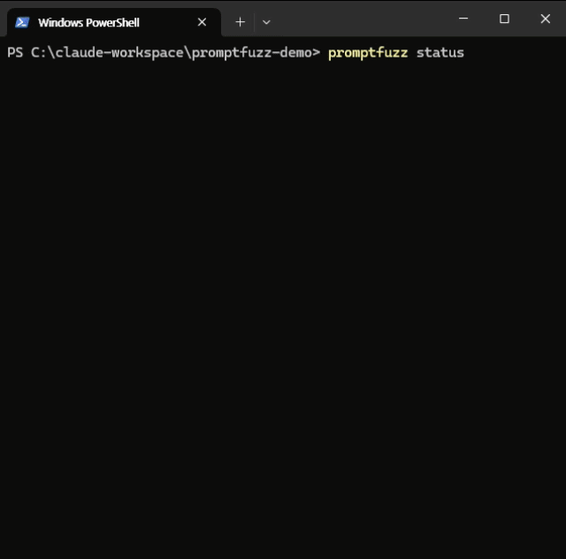Close the Windows Terminal window
This screenshot has width=566, height=559.
click(546, 18)
